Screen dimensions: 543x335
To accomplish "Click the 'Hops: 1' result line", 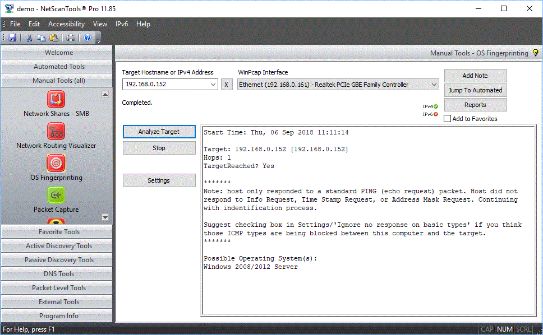I will click(217, 157).
